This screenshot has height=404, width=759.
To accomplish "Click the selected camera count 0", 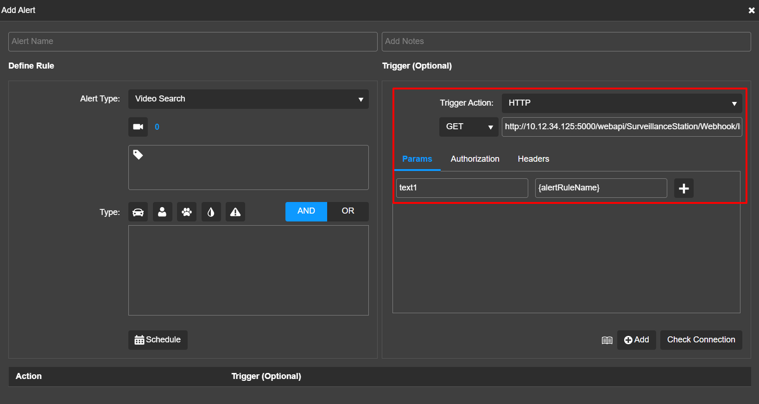I will point(157,127).
